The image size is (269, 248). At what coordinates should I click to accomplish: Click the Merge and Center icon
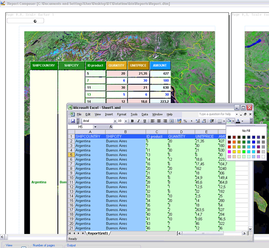coord(171,121)
